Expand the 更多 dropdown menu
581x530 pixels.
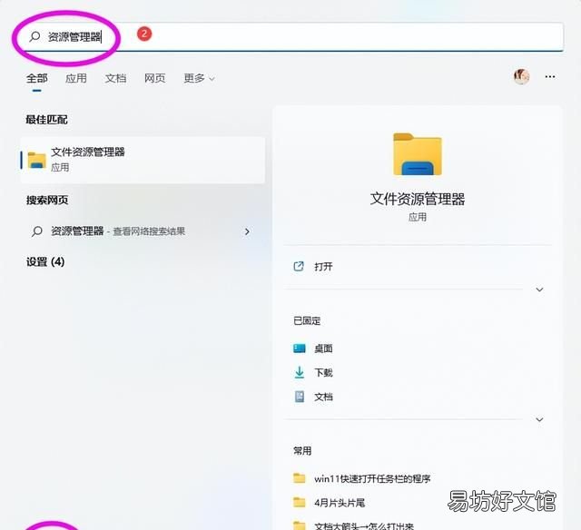(x=199, y=79)
